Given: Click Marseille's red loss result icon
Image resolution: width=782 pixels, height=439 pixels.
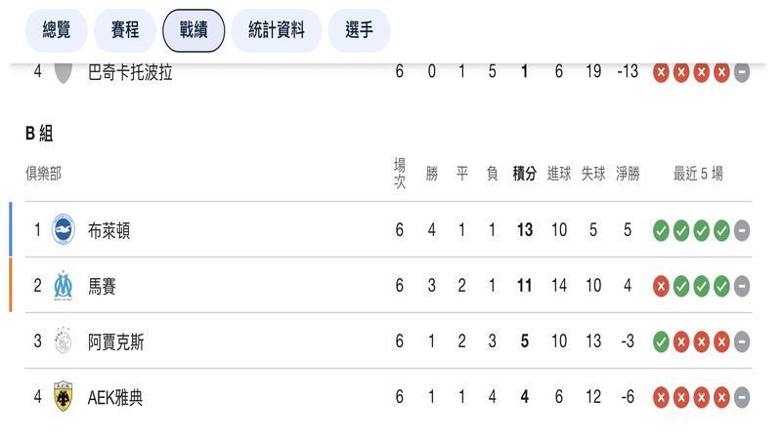Looking at the screenshot, I should click(661, 286).
